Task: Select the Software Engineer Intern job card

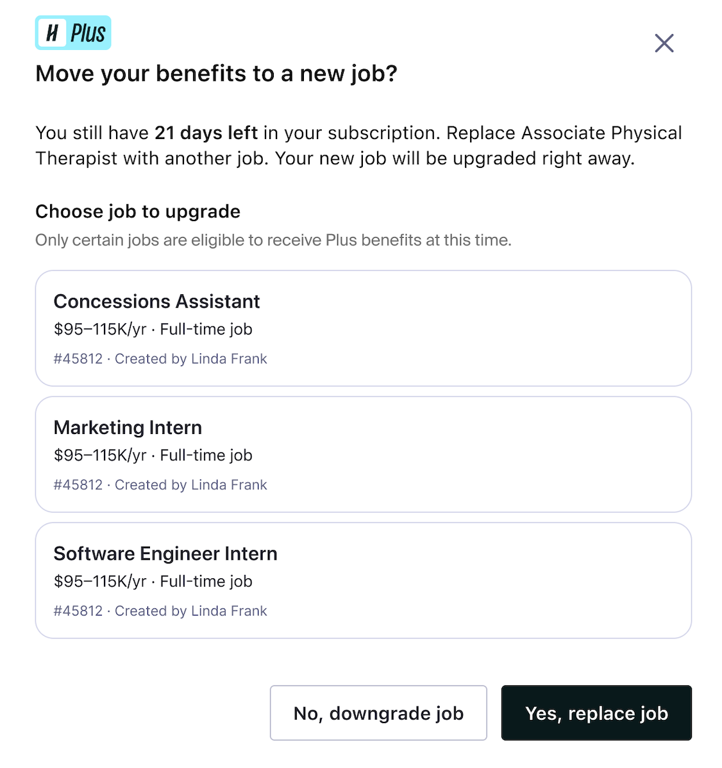Action: coord(364,580)
